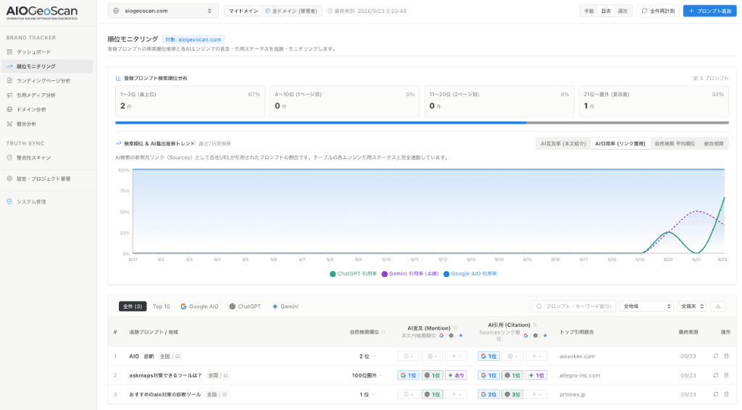Viewport: 742px width, 410px height.
Task: Click the 11〜20位 (2ページ目) distribution card
Action: [x=499, y=101]
